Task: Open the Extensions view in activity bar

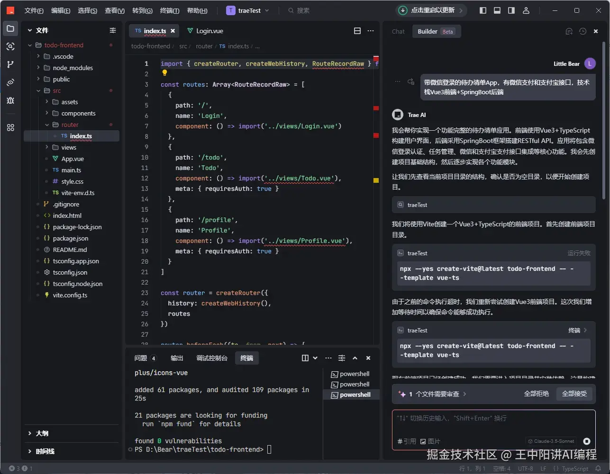Action: pyautogui.click(x=10, y=127)
